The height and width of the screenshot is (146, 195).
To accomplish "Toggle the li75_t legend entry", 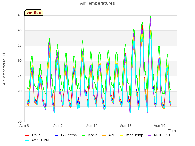I will click(x=33, y=135).
